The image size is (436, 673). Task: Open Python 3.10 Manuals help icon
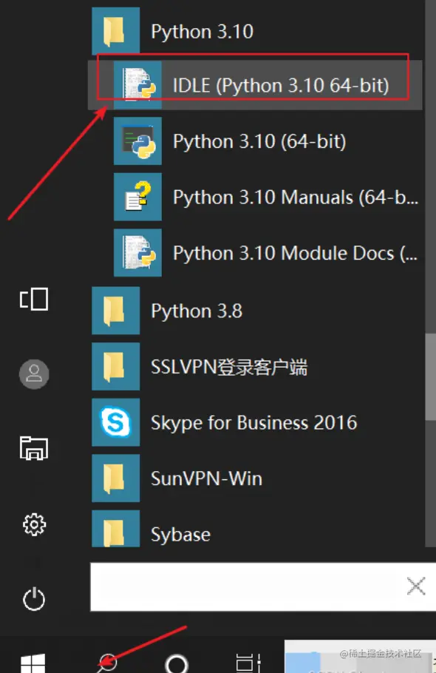point(137,197)
